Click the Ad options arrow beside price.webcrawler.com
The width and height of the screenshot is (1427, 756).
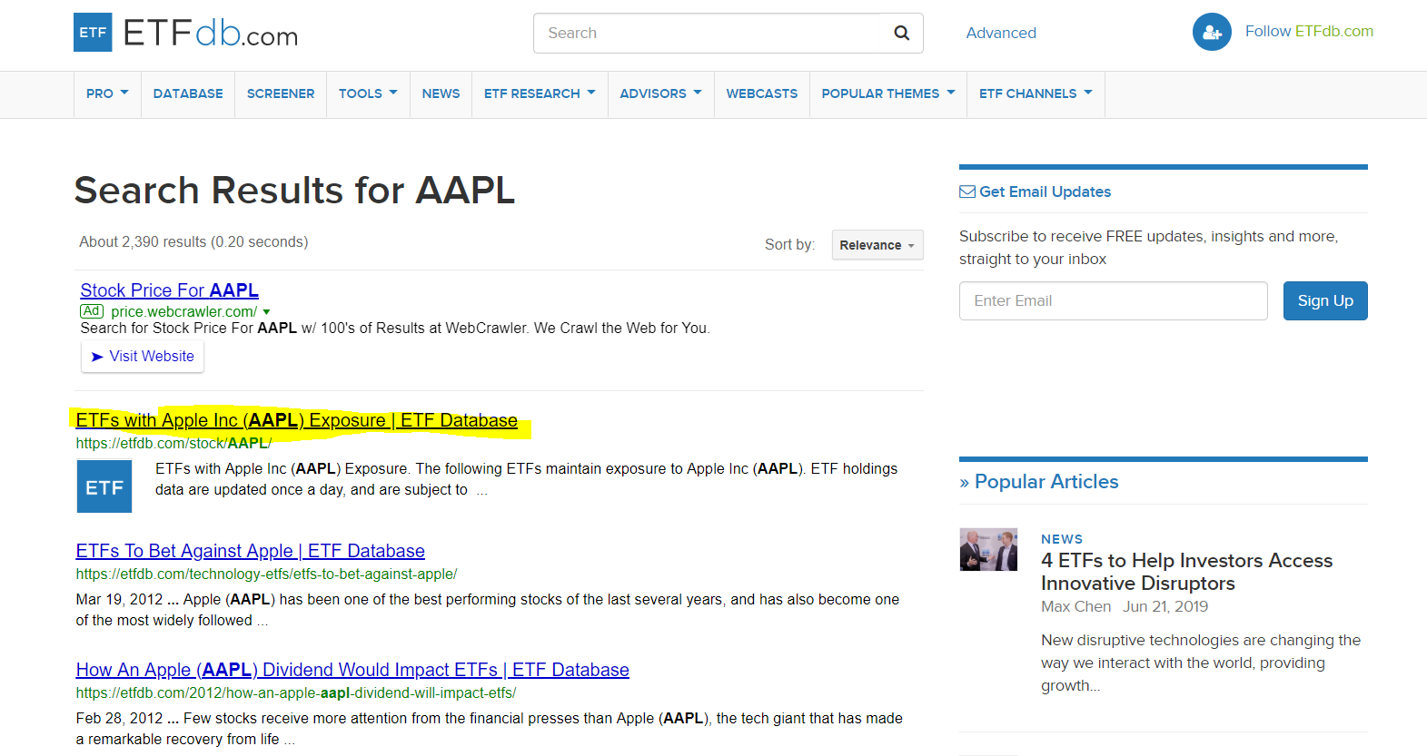(x=266, y=312)
